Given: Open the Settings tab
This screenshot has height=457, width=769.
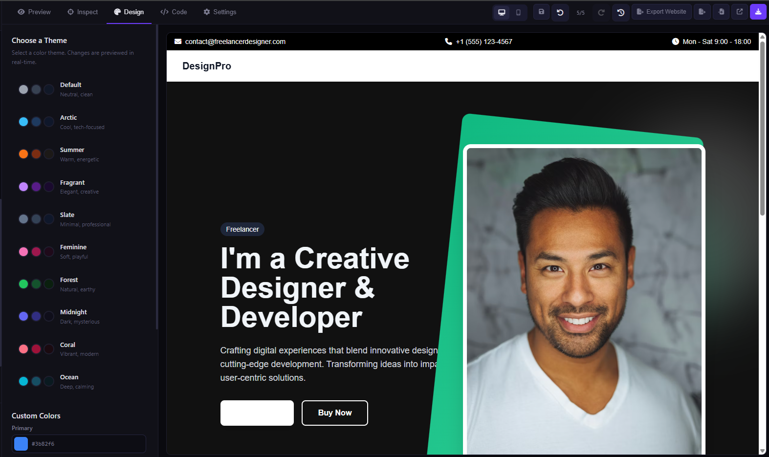Looking at the screenshot, I should [220, 12].
